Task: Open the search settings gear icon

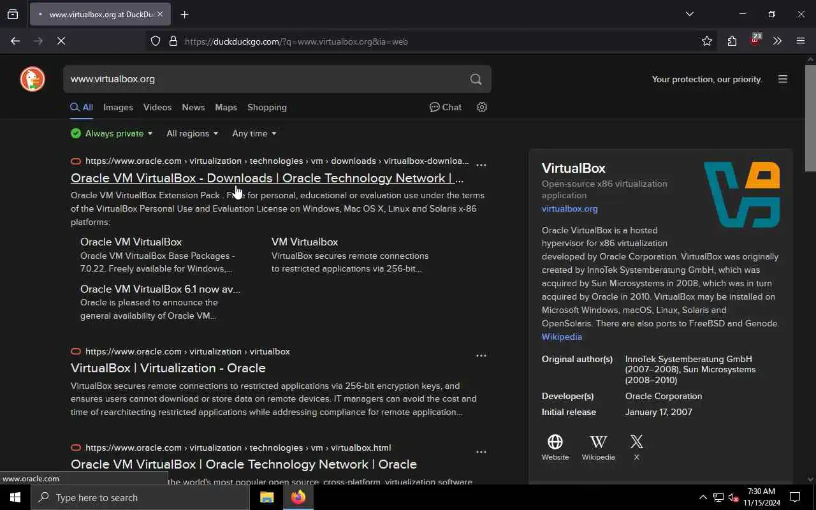Action: [x=482, y=107]
